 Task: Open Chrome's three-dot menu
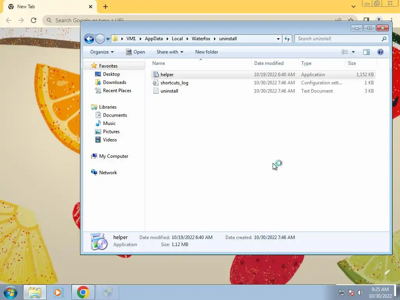click(391, 20)
